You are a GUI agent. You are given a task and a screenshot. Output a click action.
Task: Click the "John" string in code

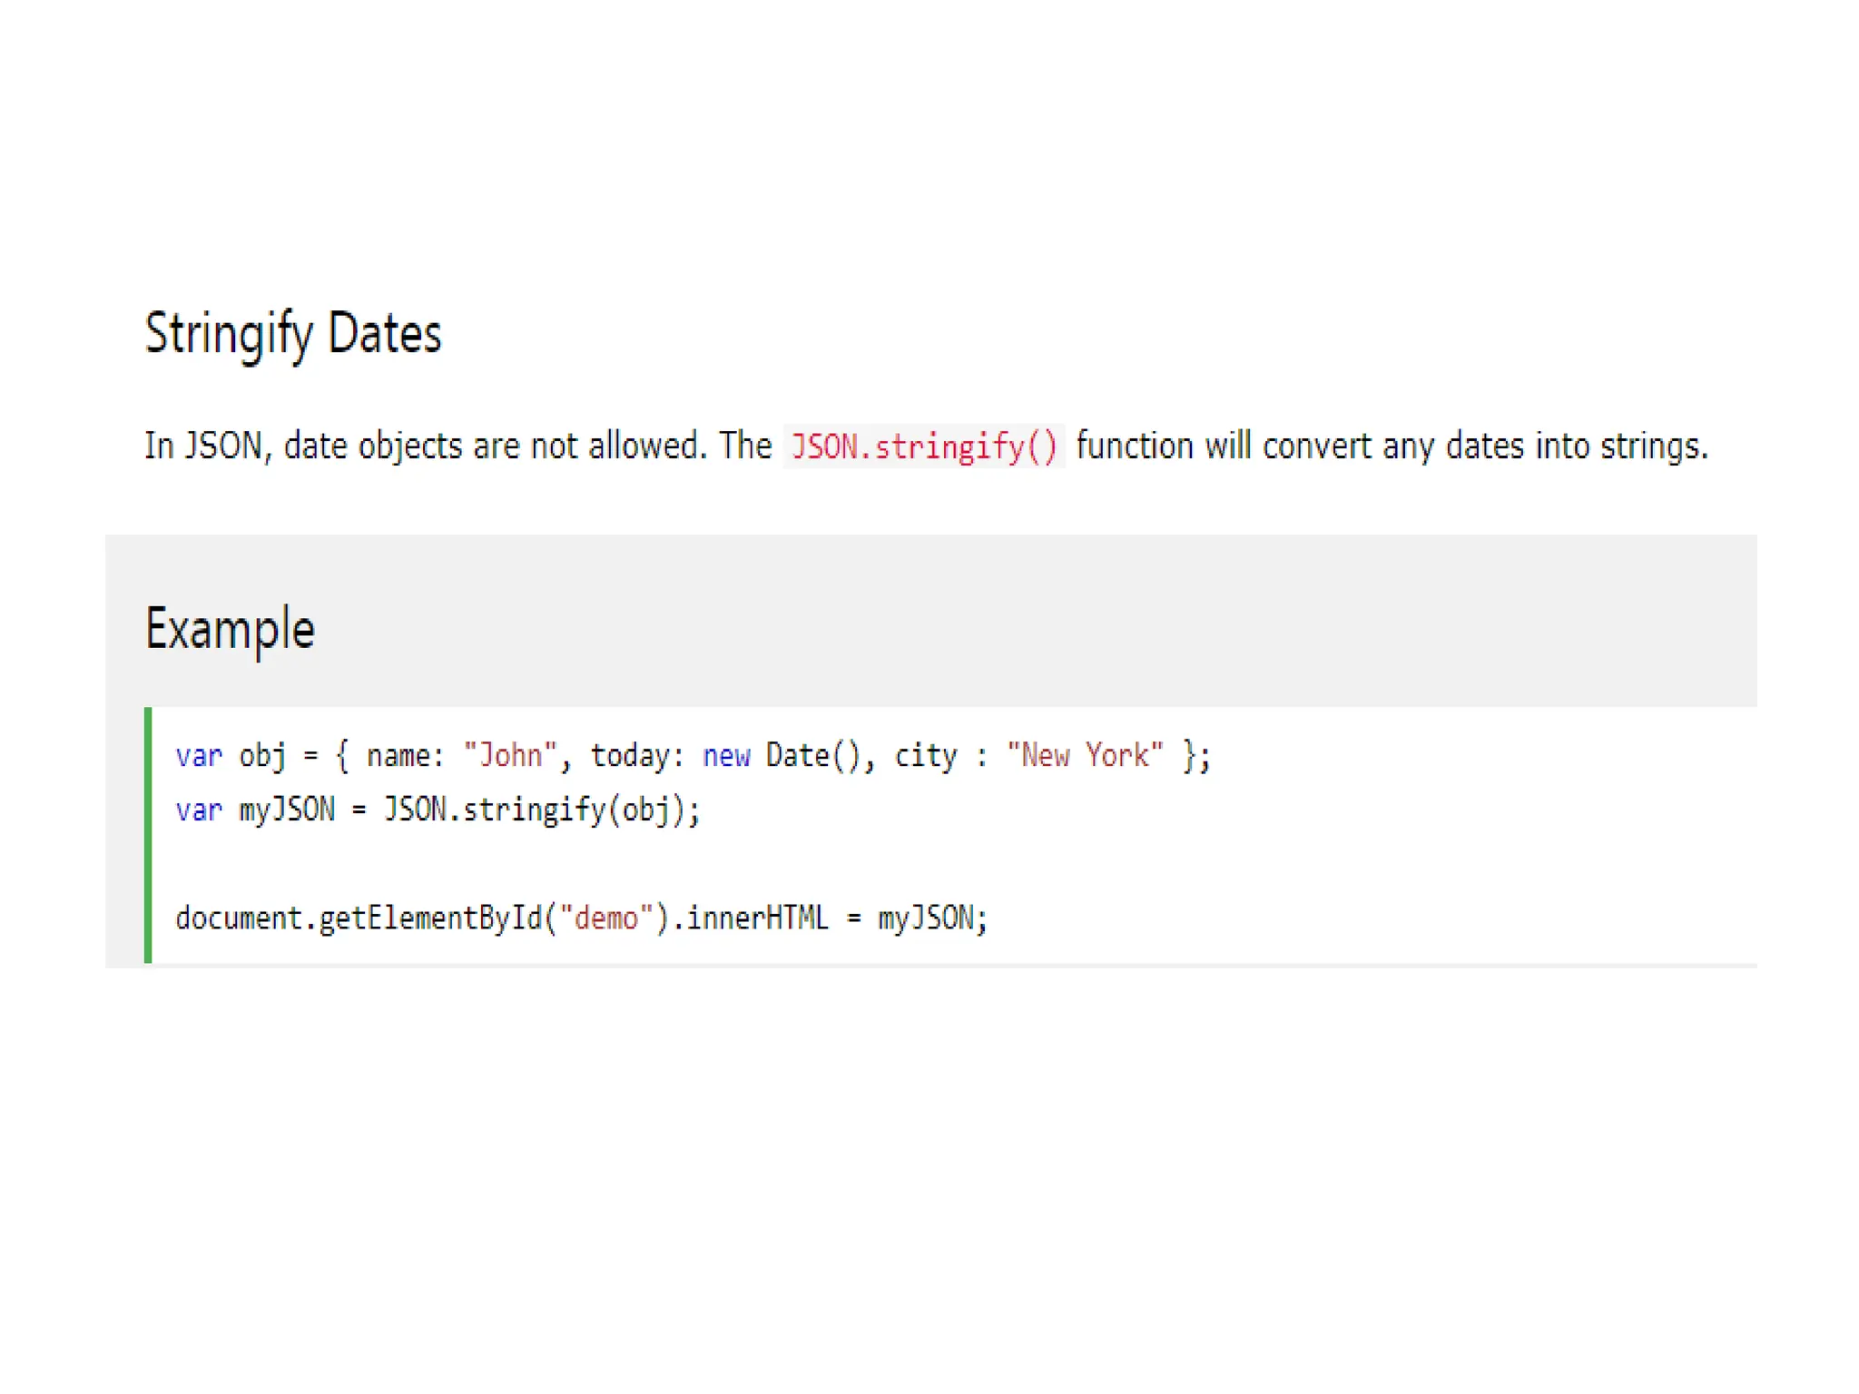[510, 755]
